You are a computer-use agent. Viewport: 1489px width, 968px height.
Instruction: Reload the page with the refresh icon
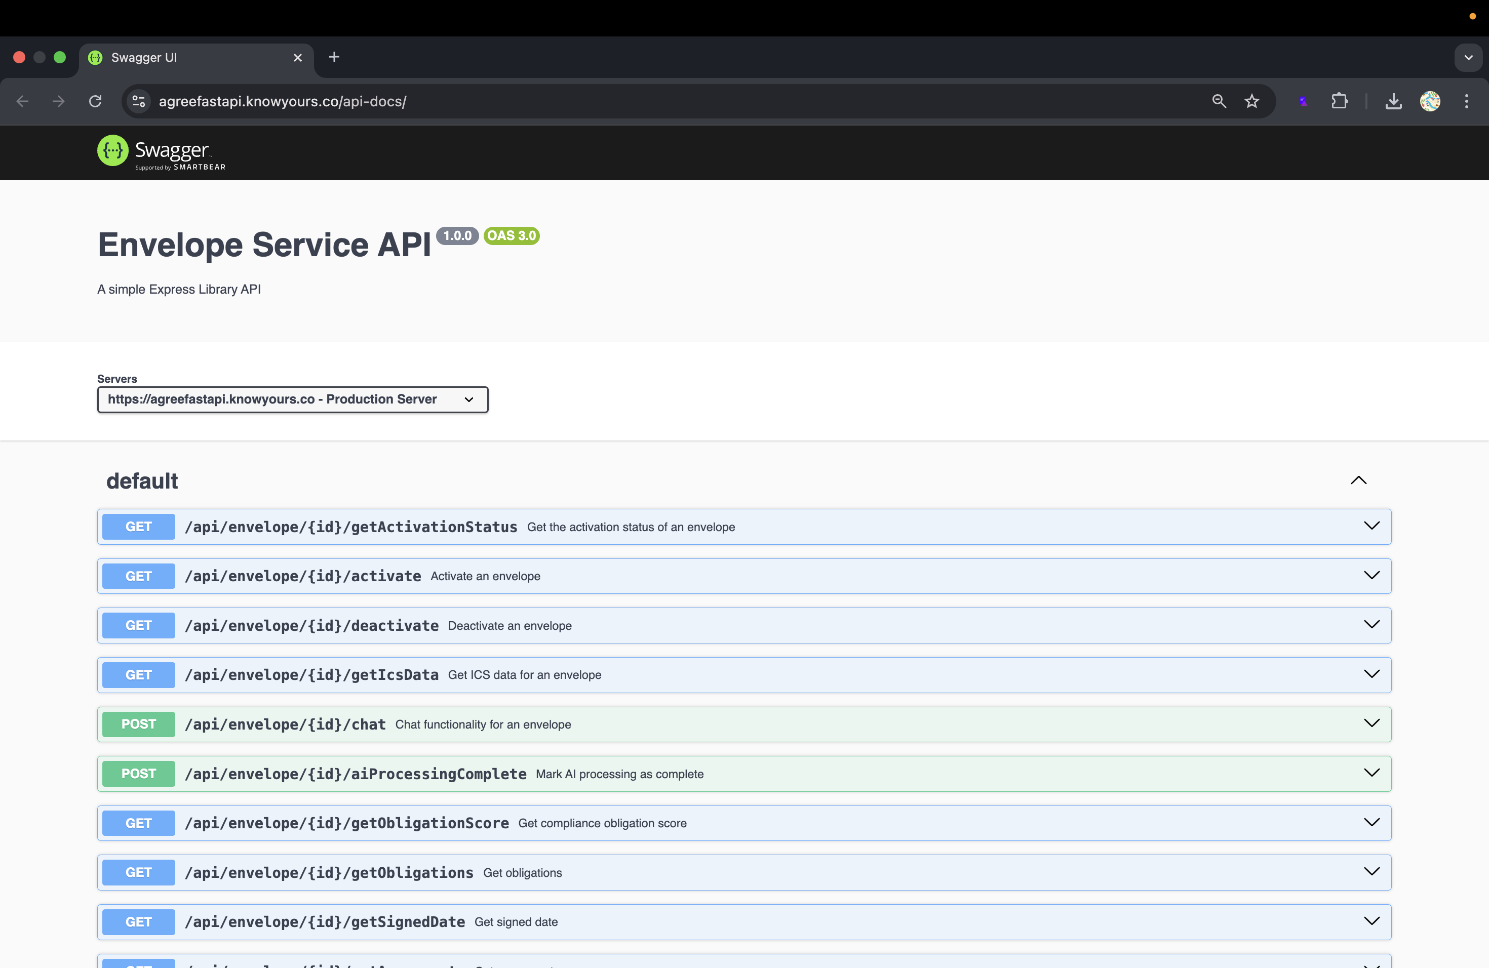coord(95,101)
